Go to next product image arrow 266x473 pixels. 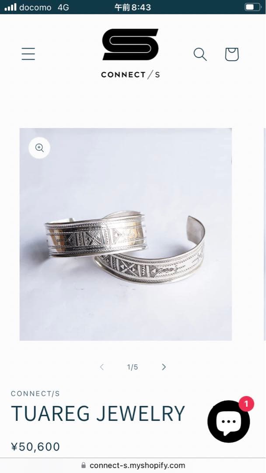pos(164,367)
